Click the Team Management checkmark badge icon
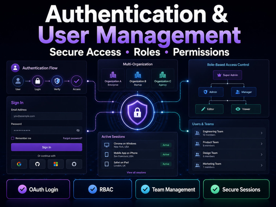Viewport: 276px width, 207px height. 145,189
